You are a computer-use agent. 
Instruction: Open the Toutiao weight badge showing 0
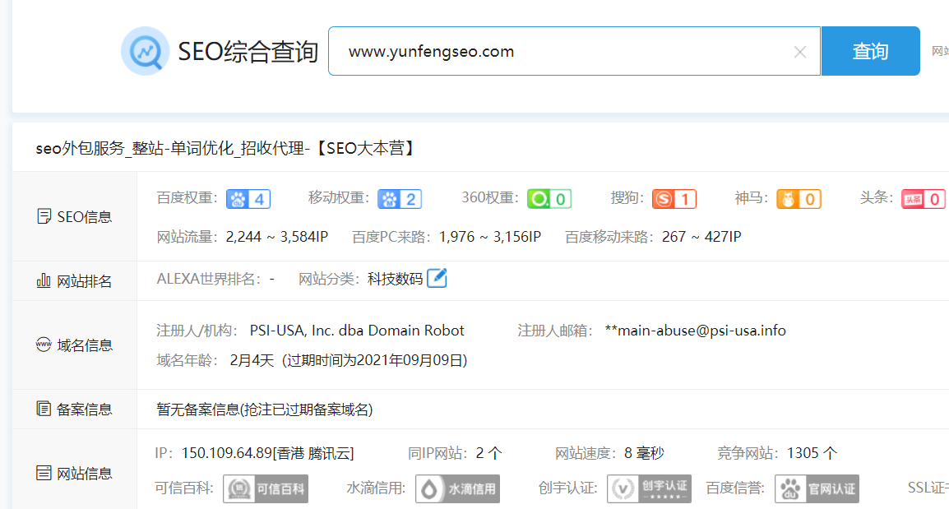tap(923, 198)
